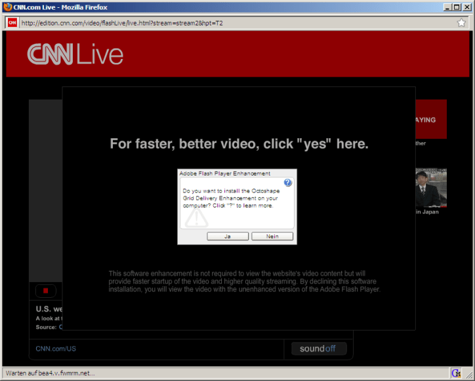Click the warning triangle icon in dialog
This screenshot has height=381, width=475.
(196, 217)
